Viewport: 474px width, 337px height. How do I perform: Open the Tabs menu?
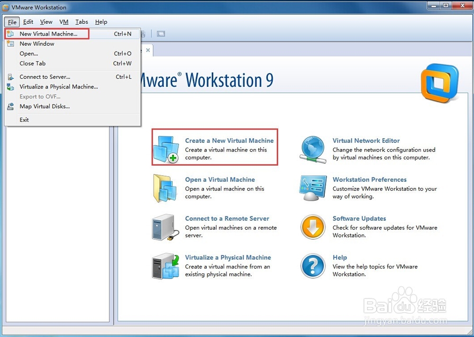(x=82, y=22)
